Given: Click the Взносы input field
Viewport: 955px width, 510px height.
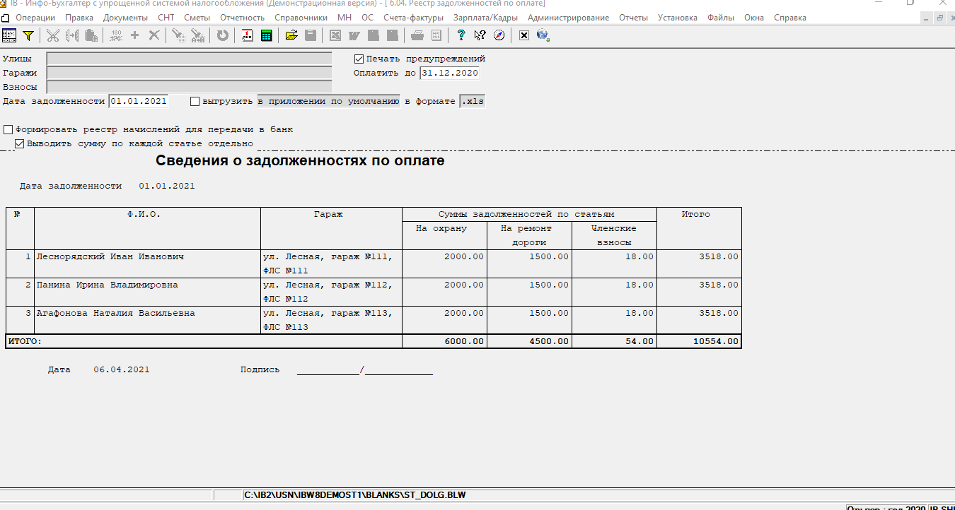Looking at the screenshot, I should (x=189, y=87).
